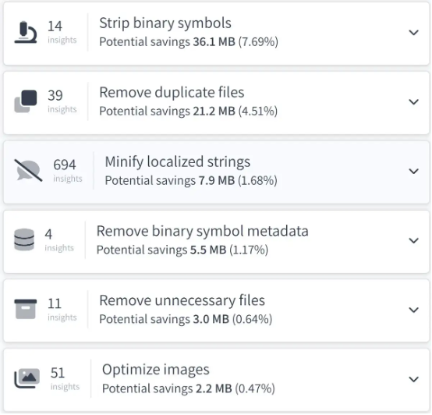
Task: Expand the Remove unnecessary files chevron
Action: (x=414, y=310)
